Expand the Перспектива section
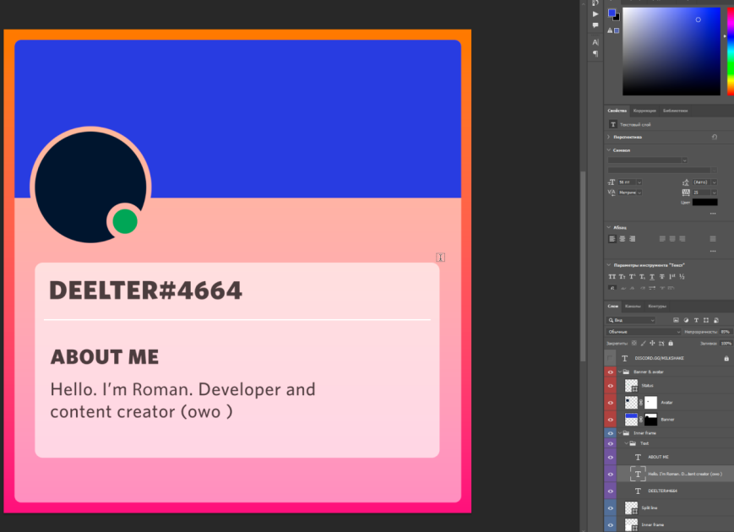The height and width of the screenshot is (532, 734). [x=608, y=137]
